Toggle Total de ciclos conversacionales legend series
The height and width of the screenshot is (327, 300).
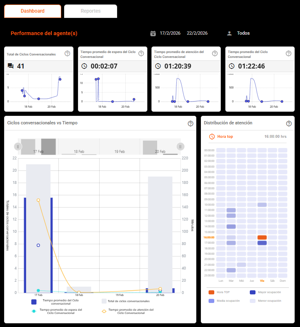click(125, 301)
